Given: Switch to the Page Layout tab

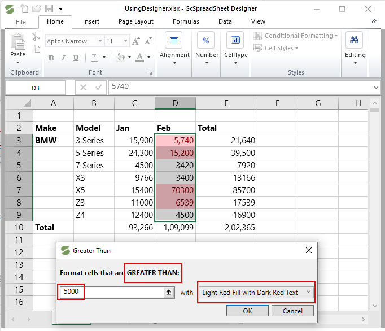Looking at the screenshot, I should (136, 21).
